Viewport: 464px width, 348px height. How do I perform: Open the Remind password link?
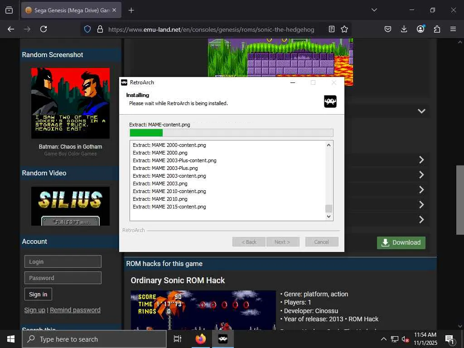coord(75,310)
